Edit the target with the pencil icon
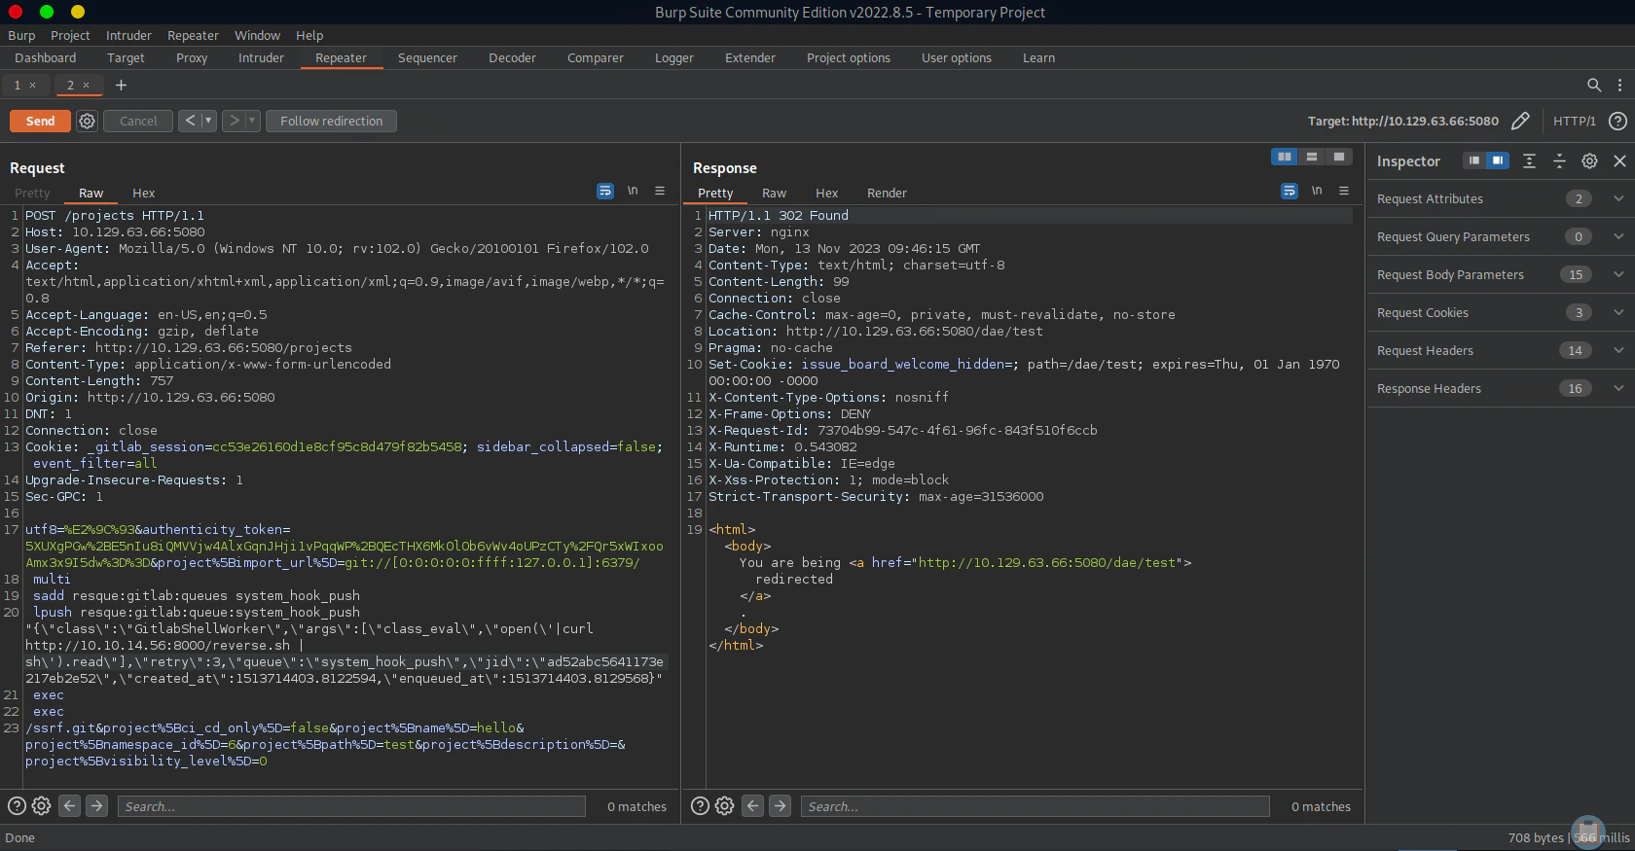The image size is (1635, 851). pyautogui.click(x=1520, y=121)
